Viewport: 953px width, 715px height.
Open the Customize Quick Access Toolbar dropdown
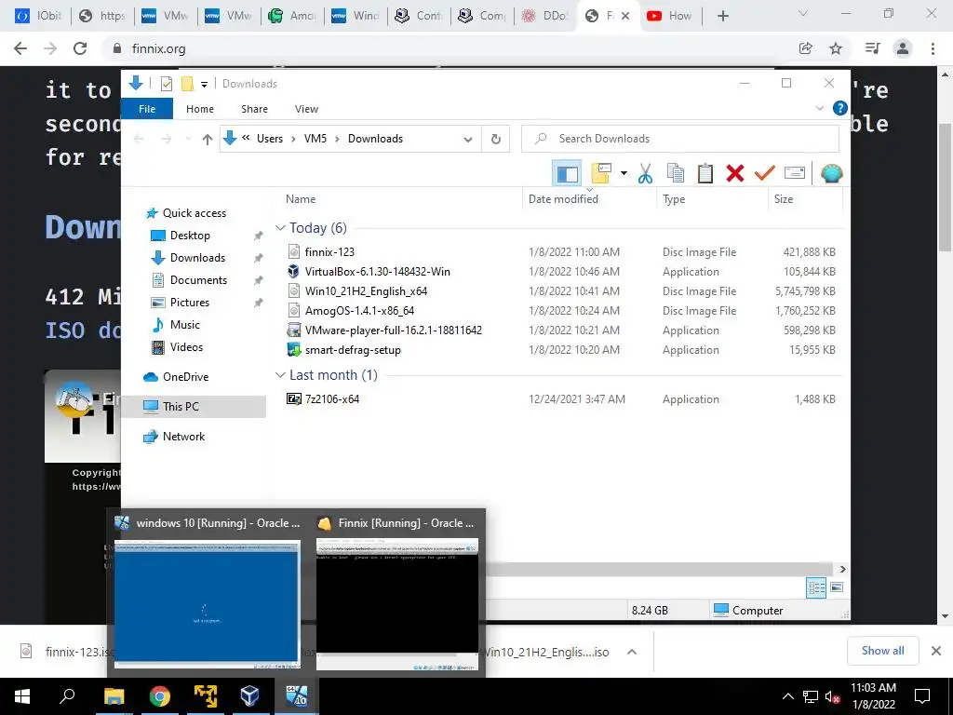pos(204,84)
